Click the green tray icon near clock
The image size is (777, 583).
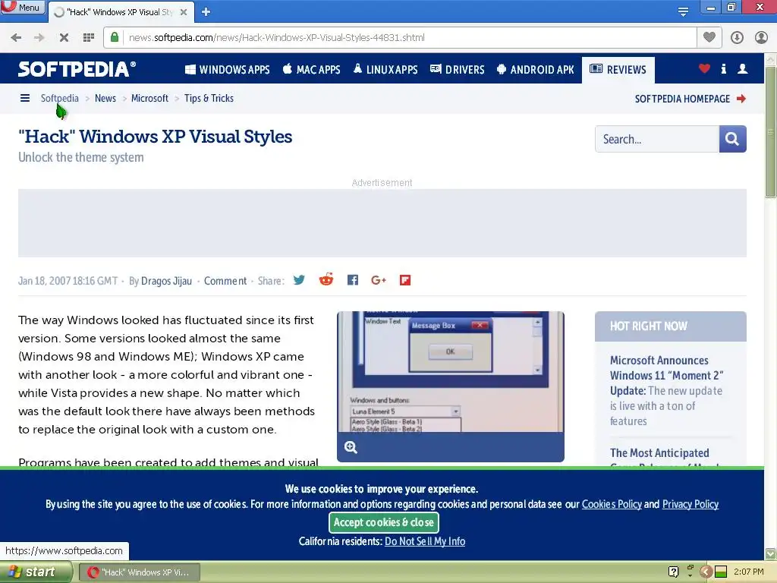721,572
